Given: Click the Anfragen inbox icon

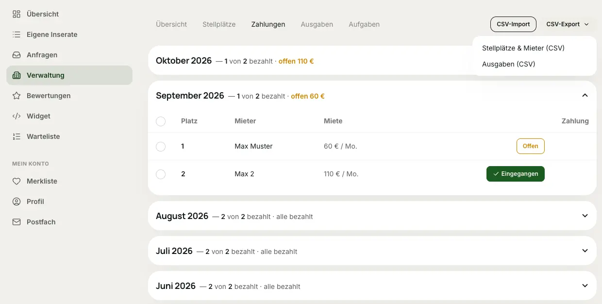Looking at the screenshot, I should point(17,55).
